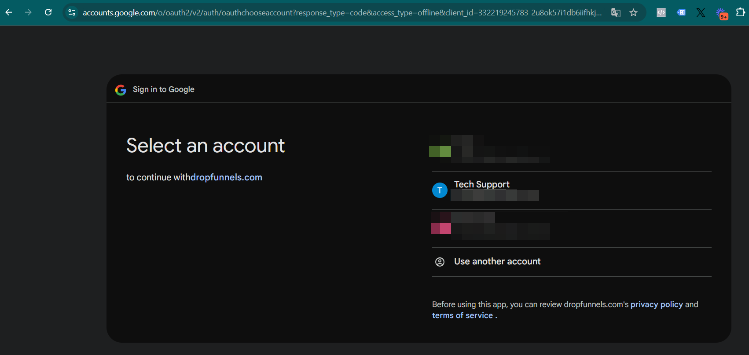Bookmark this page with the star icon

click(x=633, y=13)
